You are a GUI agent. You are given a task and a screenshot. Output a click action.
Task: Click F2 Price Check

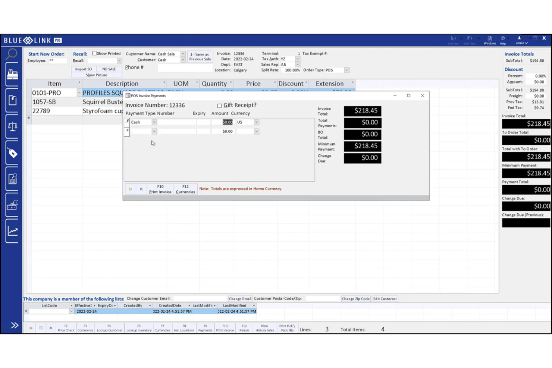66,328
